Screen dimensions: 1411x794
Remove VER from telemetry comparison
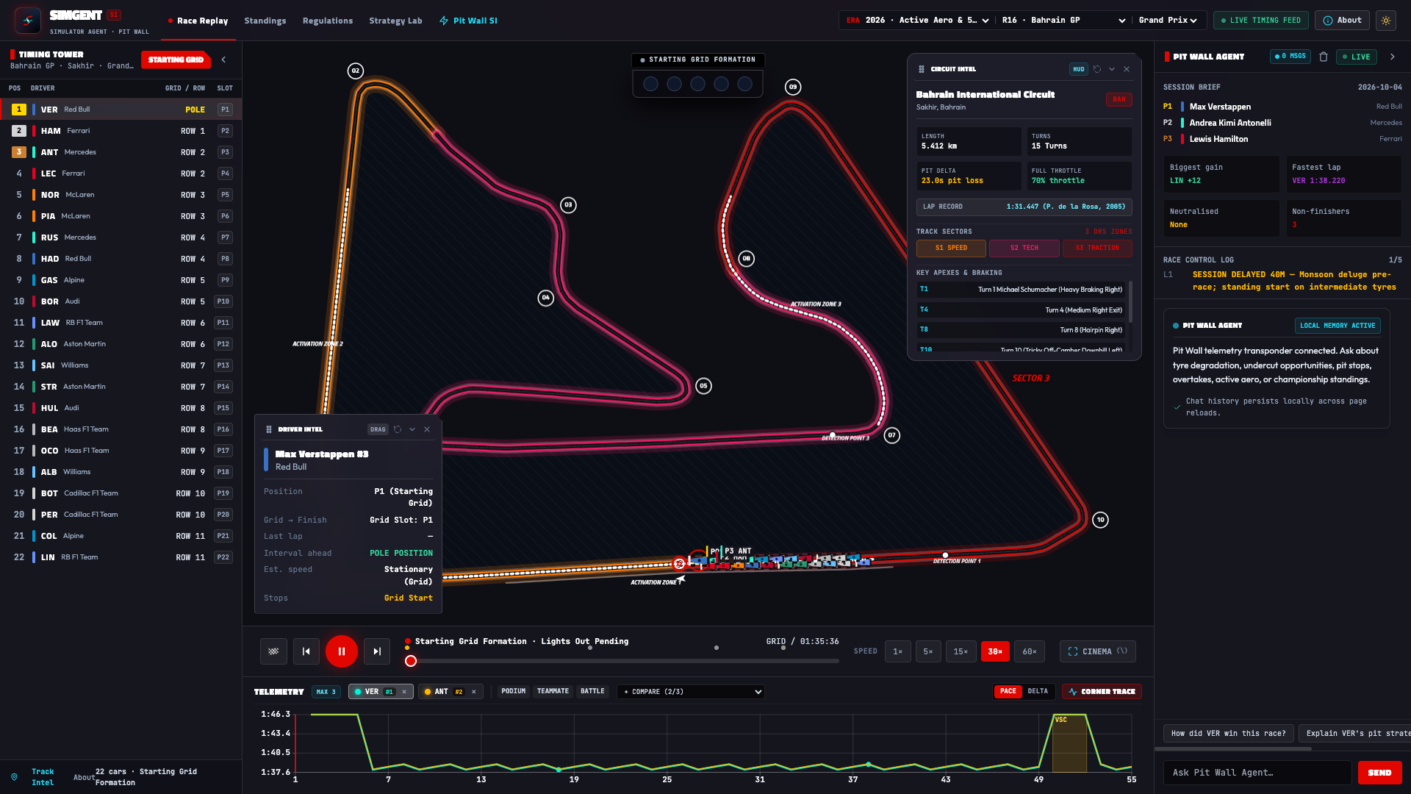[x=404, y=692]
